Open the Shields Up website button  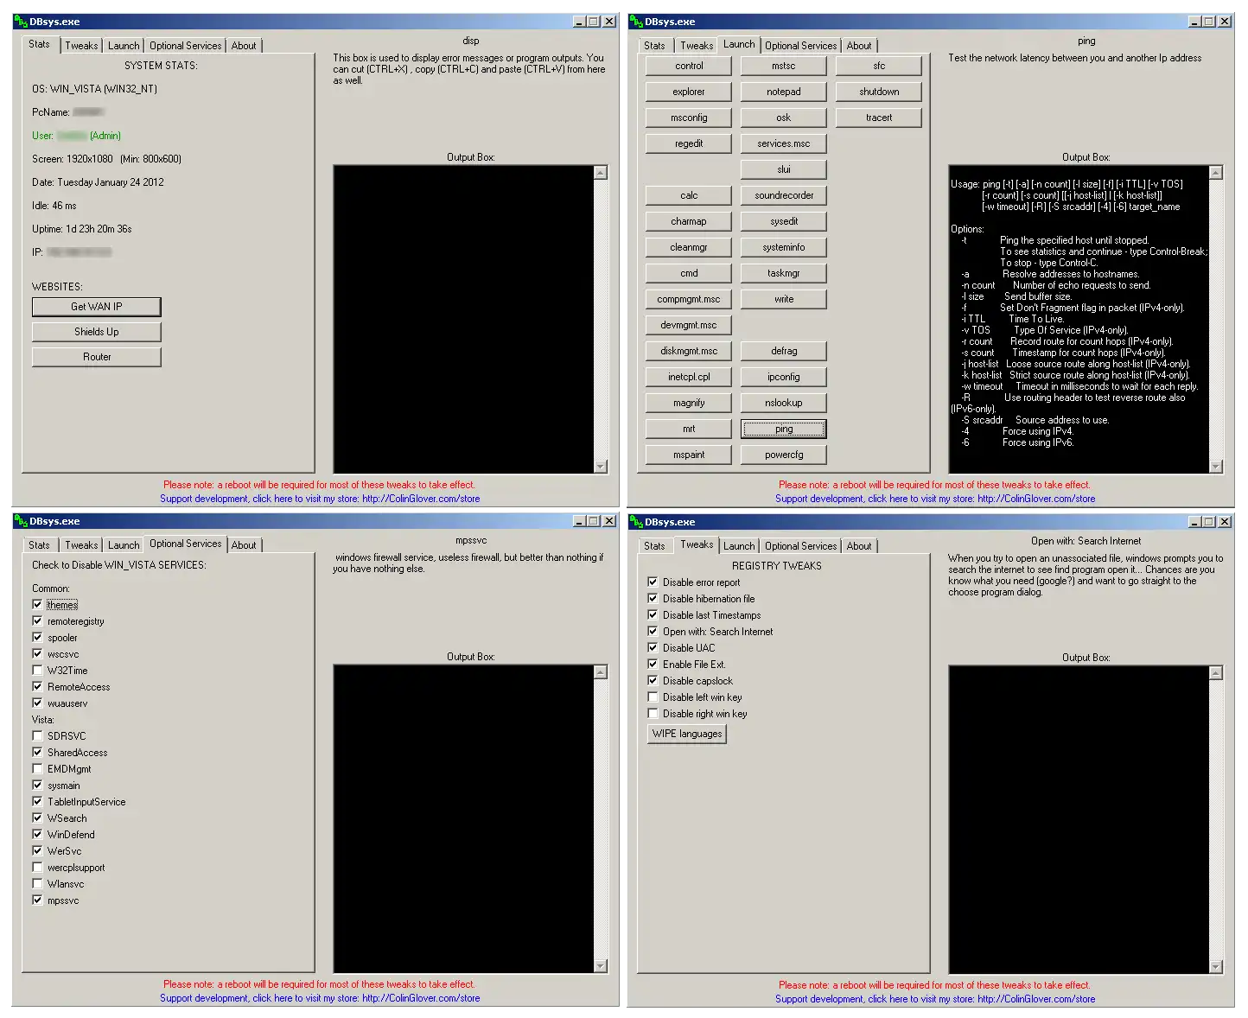coord(97,332)
